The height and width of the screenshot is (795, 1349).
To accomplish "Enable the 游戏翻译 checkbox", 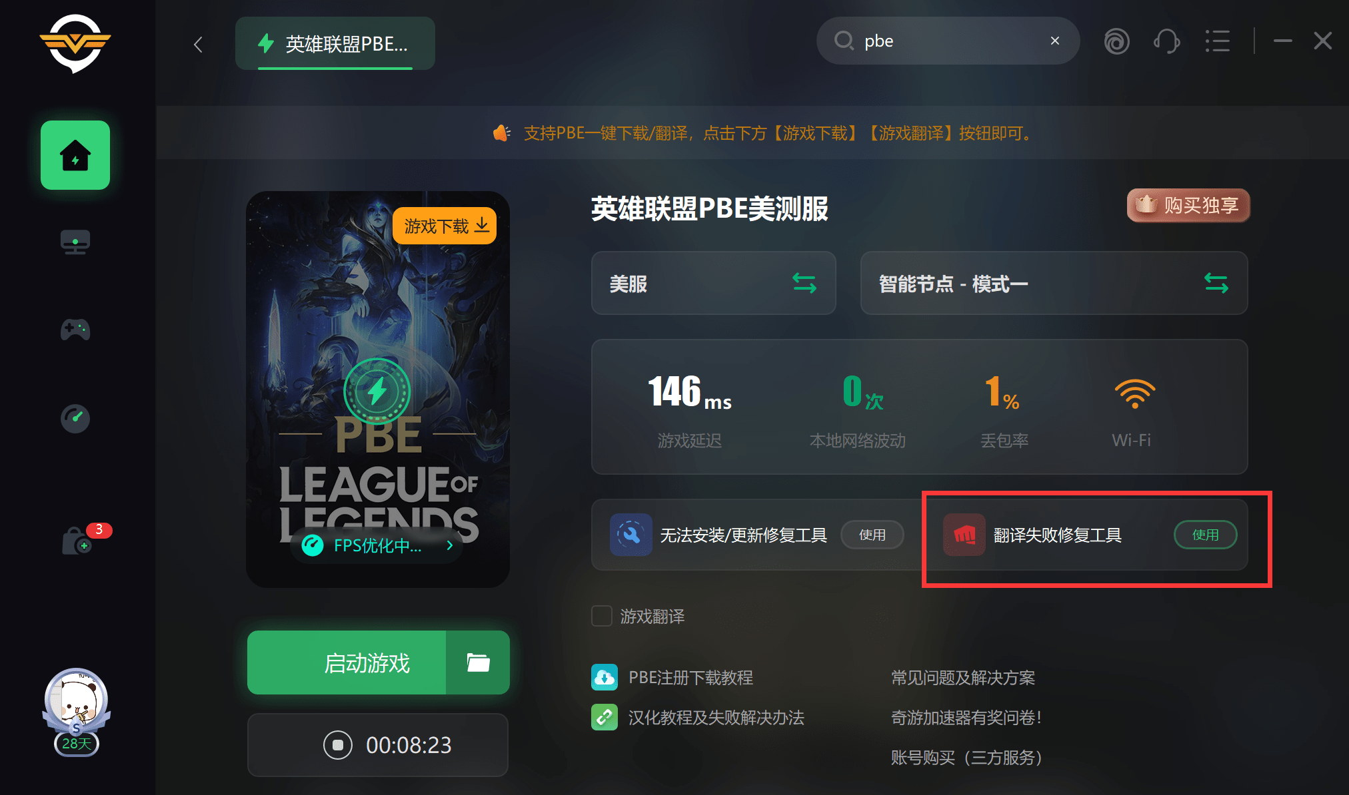I will click(602, 616).
